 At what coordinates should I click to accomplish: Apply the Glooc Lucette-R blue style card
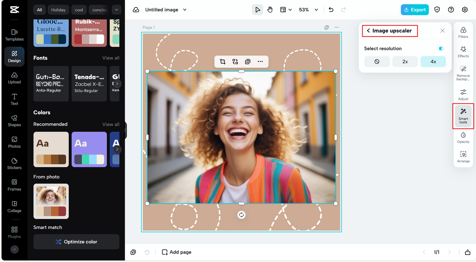[x=51, y=33]
